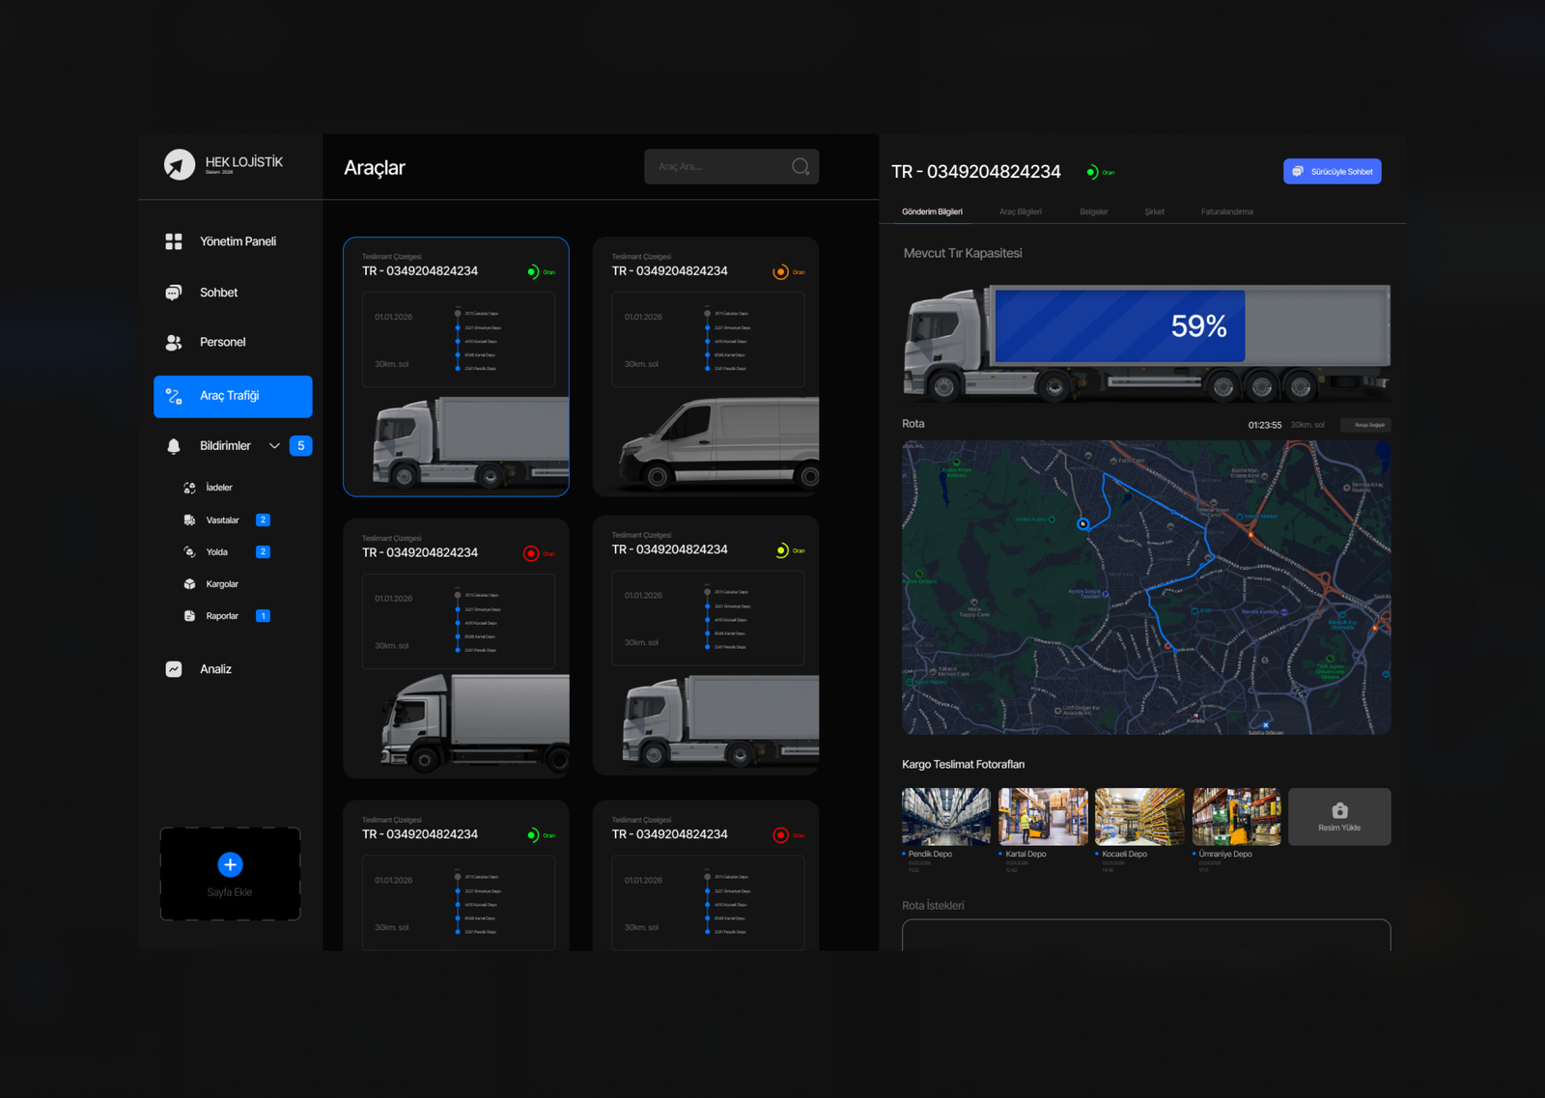1545x1098 pixels.
Task: Open the Faturalandırma tab
Action: [1226, 211]
